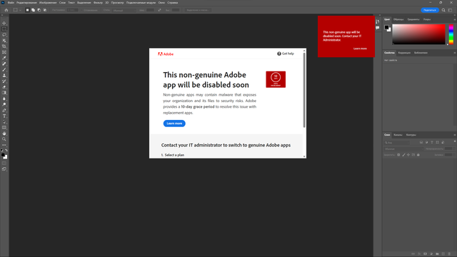Select the Blur tool
The width and height of the screenshot is (457, 257).
(4, 99)
